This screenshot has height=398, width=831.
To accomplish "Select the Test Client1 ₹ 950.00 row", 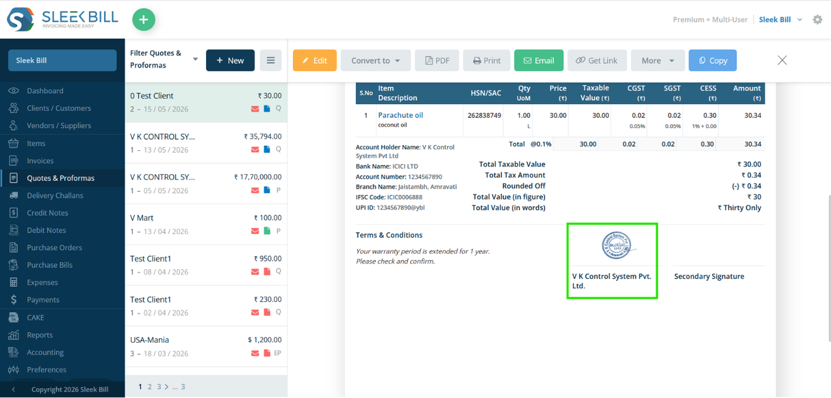I will pos(206,265).
